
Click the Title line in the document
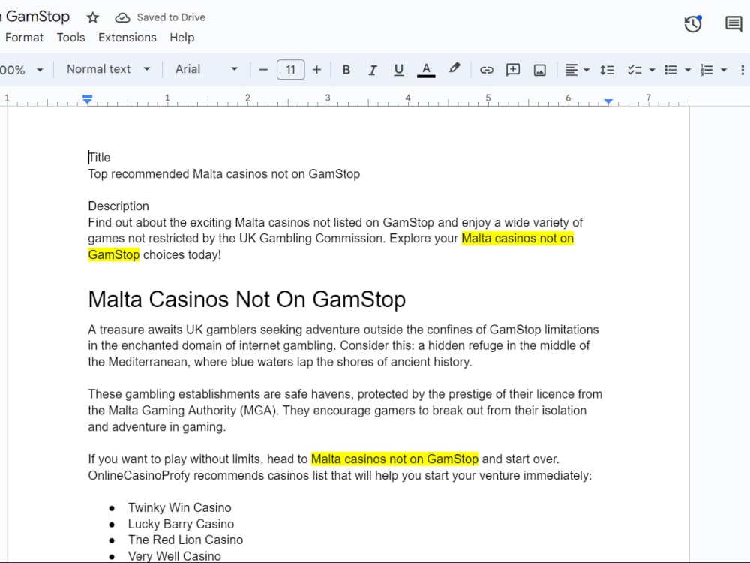[x=100, y=158]
